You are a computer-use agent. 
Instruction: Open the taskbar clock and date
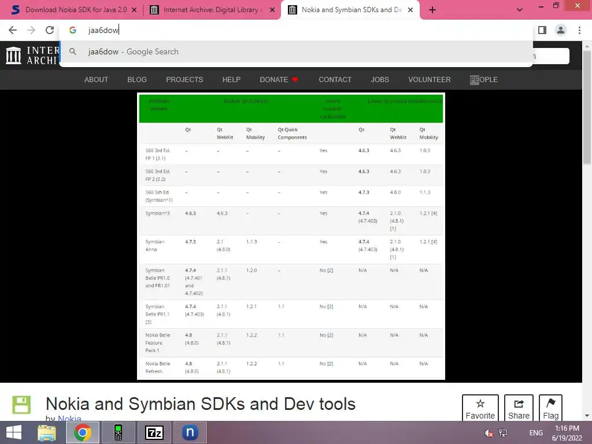(567, 433)
